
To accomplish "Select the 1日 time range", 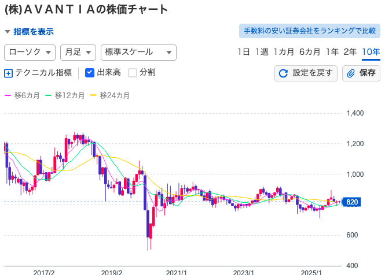I will pos(244,52).
